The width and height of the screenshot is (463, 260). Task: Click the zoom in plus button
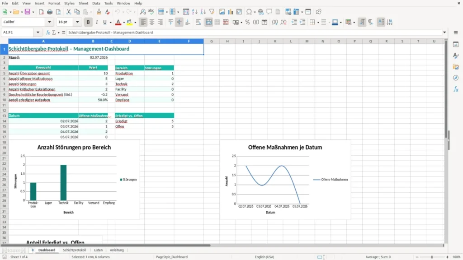[x=447, y=257]
